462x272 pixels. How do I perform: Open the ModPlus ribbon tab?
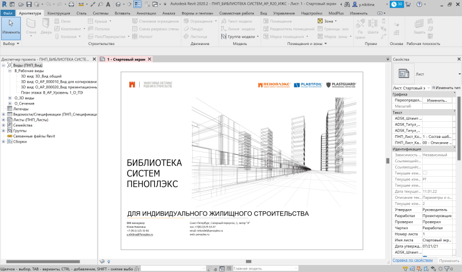[336, 13]
